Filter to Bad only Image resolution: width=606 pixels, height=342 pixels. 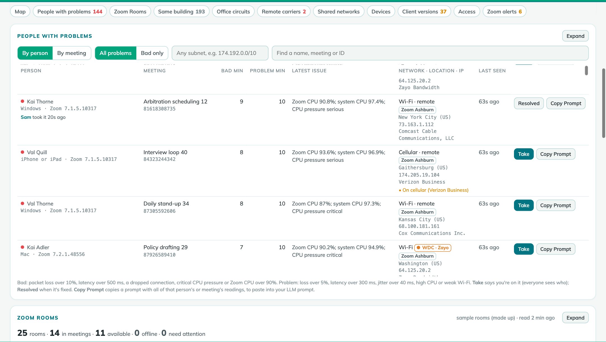152,53
